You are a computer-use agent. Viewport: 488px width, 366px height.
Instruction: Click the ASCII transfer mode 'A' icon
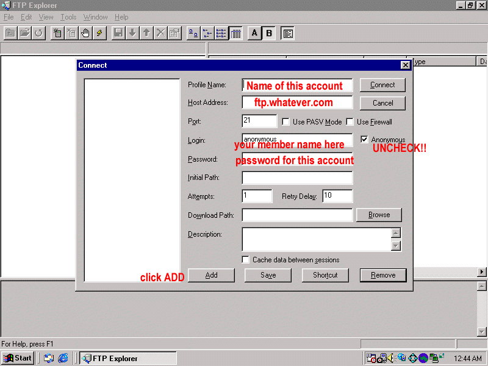[254, 33]
